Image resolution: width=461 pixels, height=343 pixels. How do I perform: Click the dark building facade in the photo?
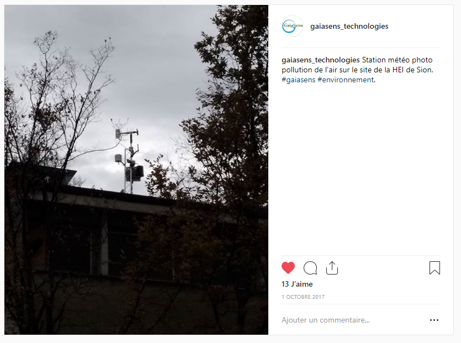point(88,250)
